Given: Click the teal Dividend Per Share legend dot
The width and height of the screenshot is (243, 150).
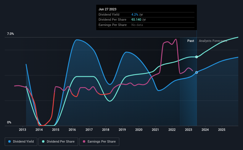Looking at the screenshot, I should (x=43, y=141).
